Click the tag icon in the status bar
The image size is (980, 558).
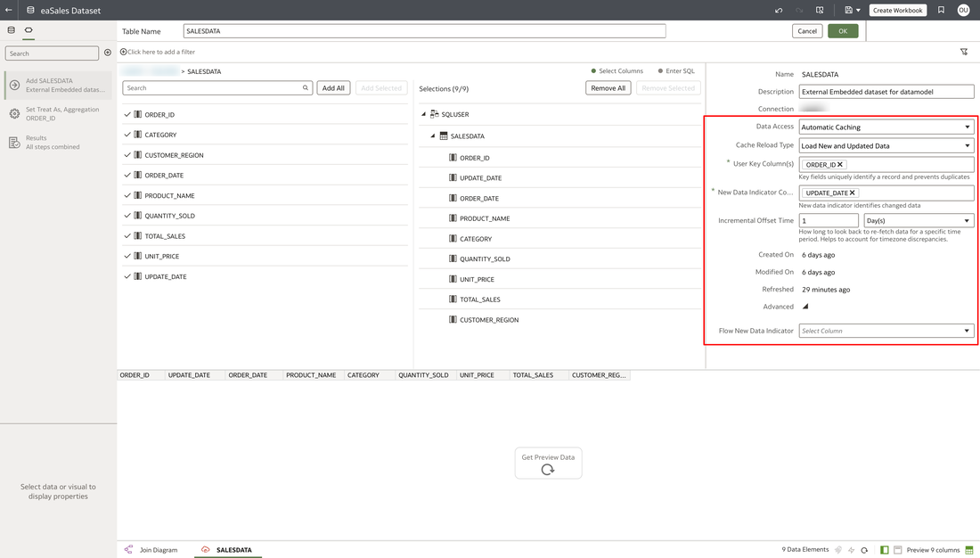(838, 550)
